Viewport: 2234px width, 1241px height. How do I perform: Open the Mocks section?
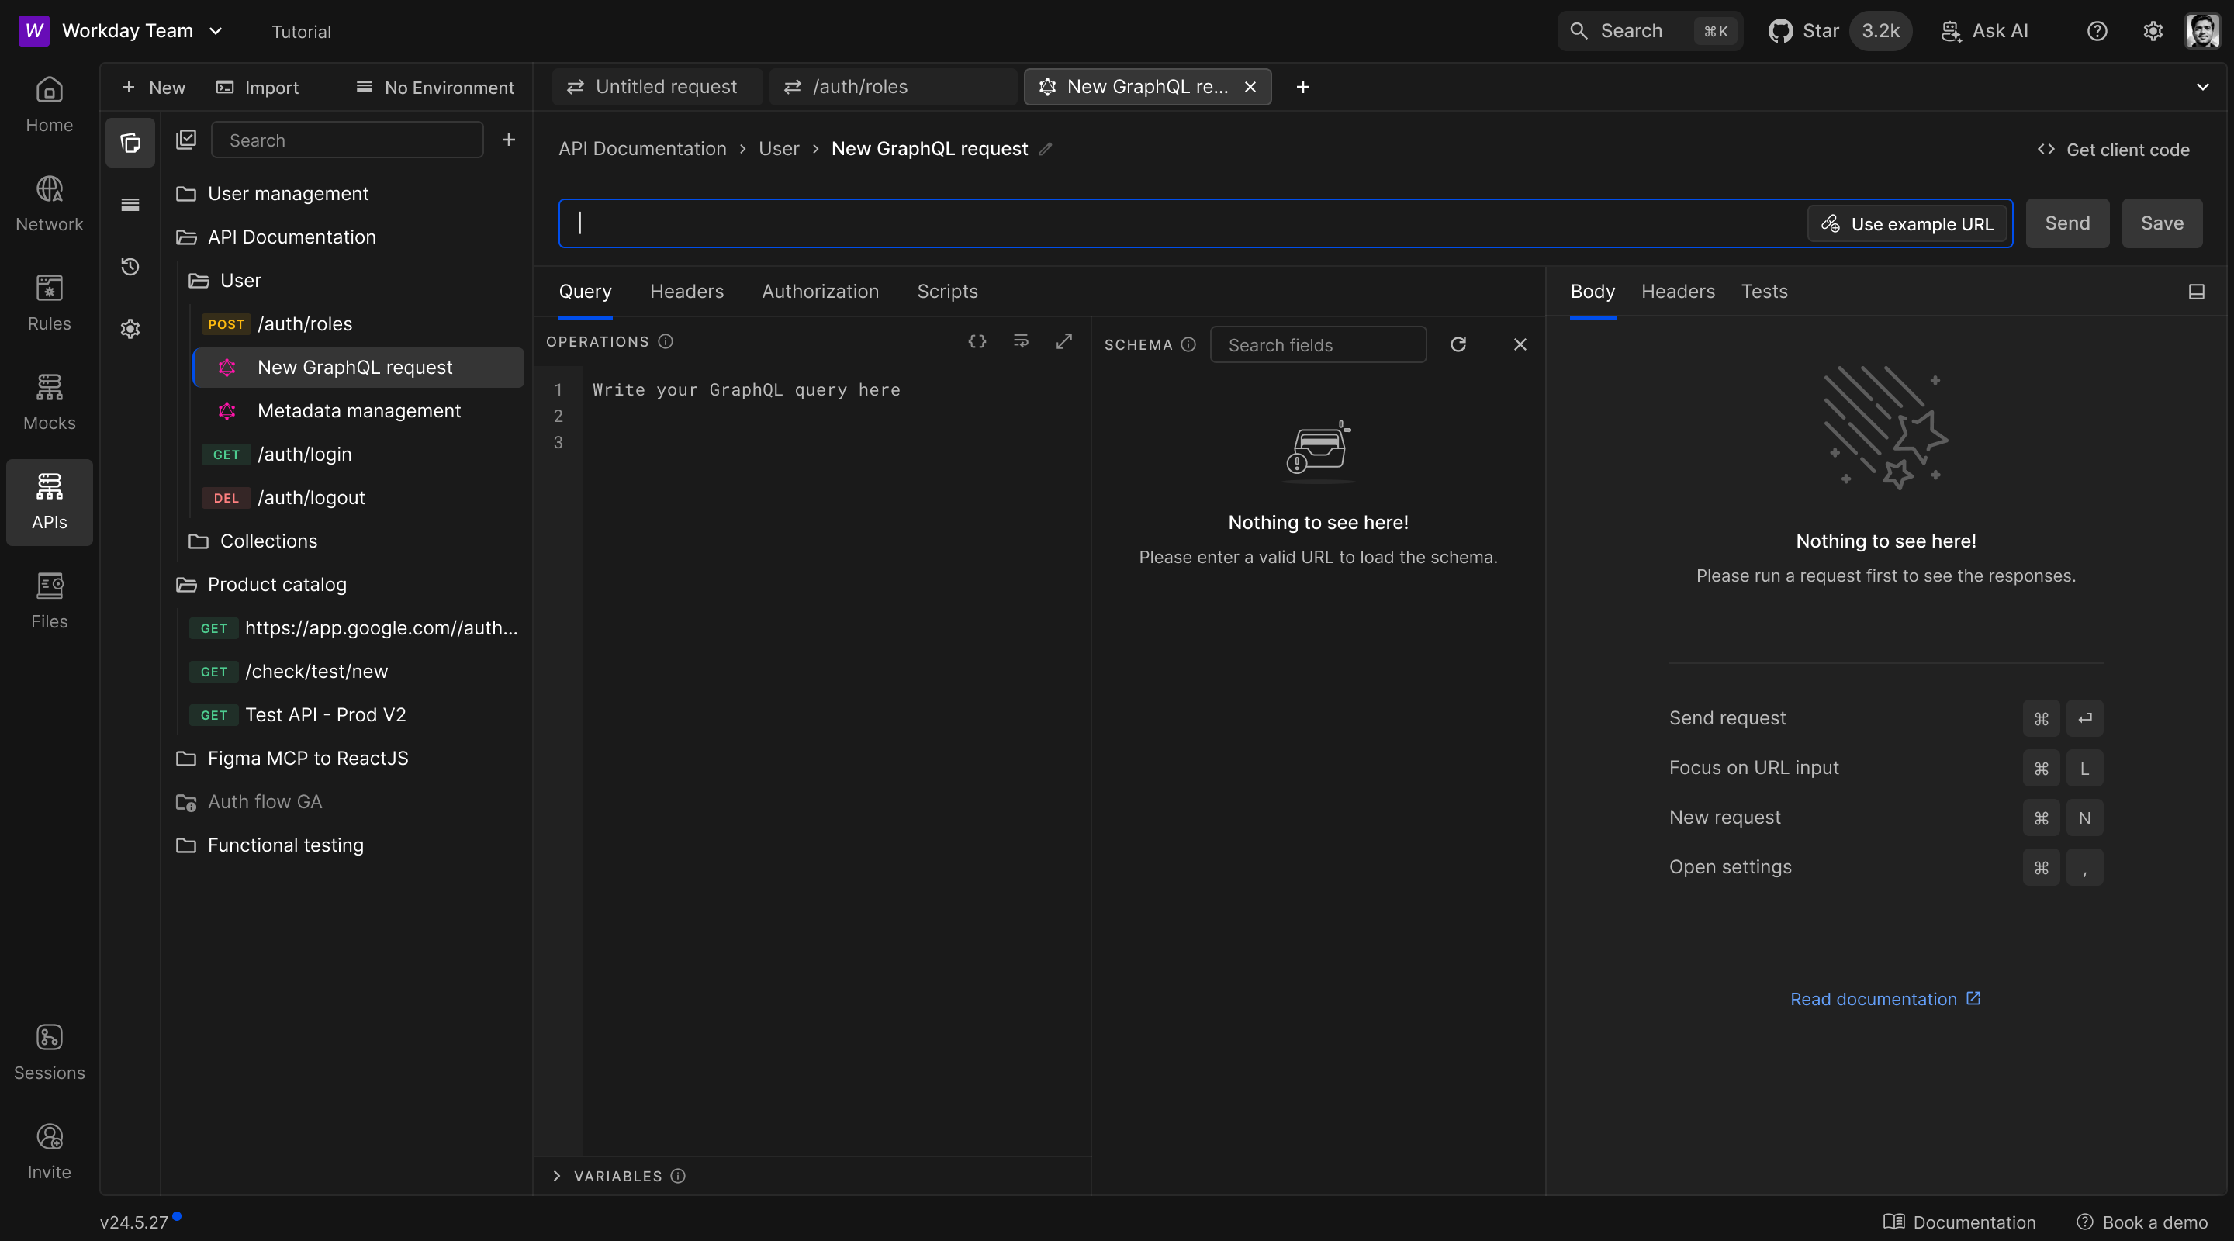(50, 403)
